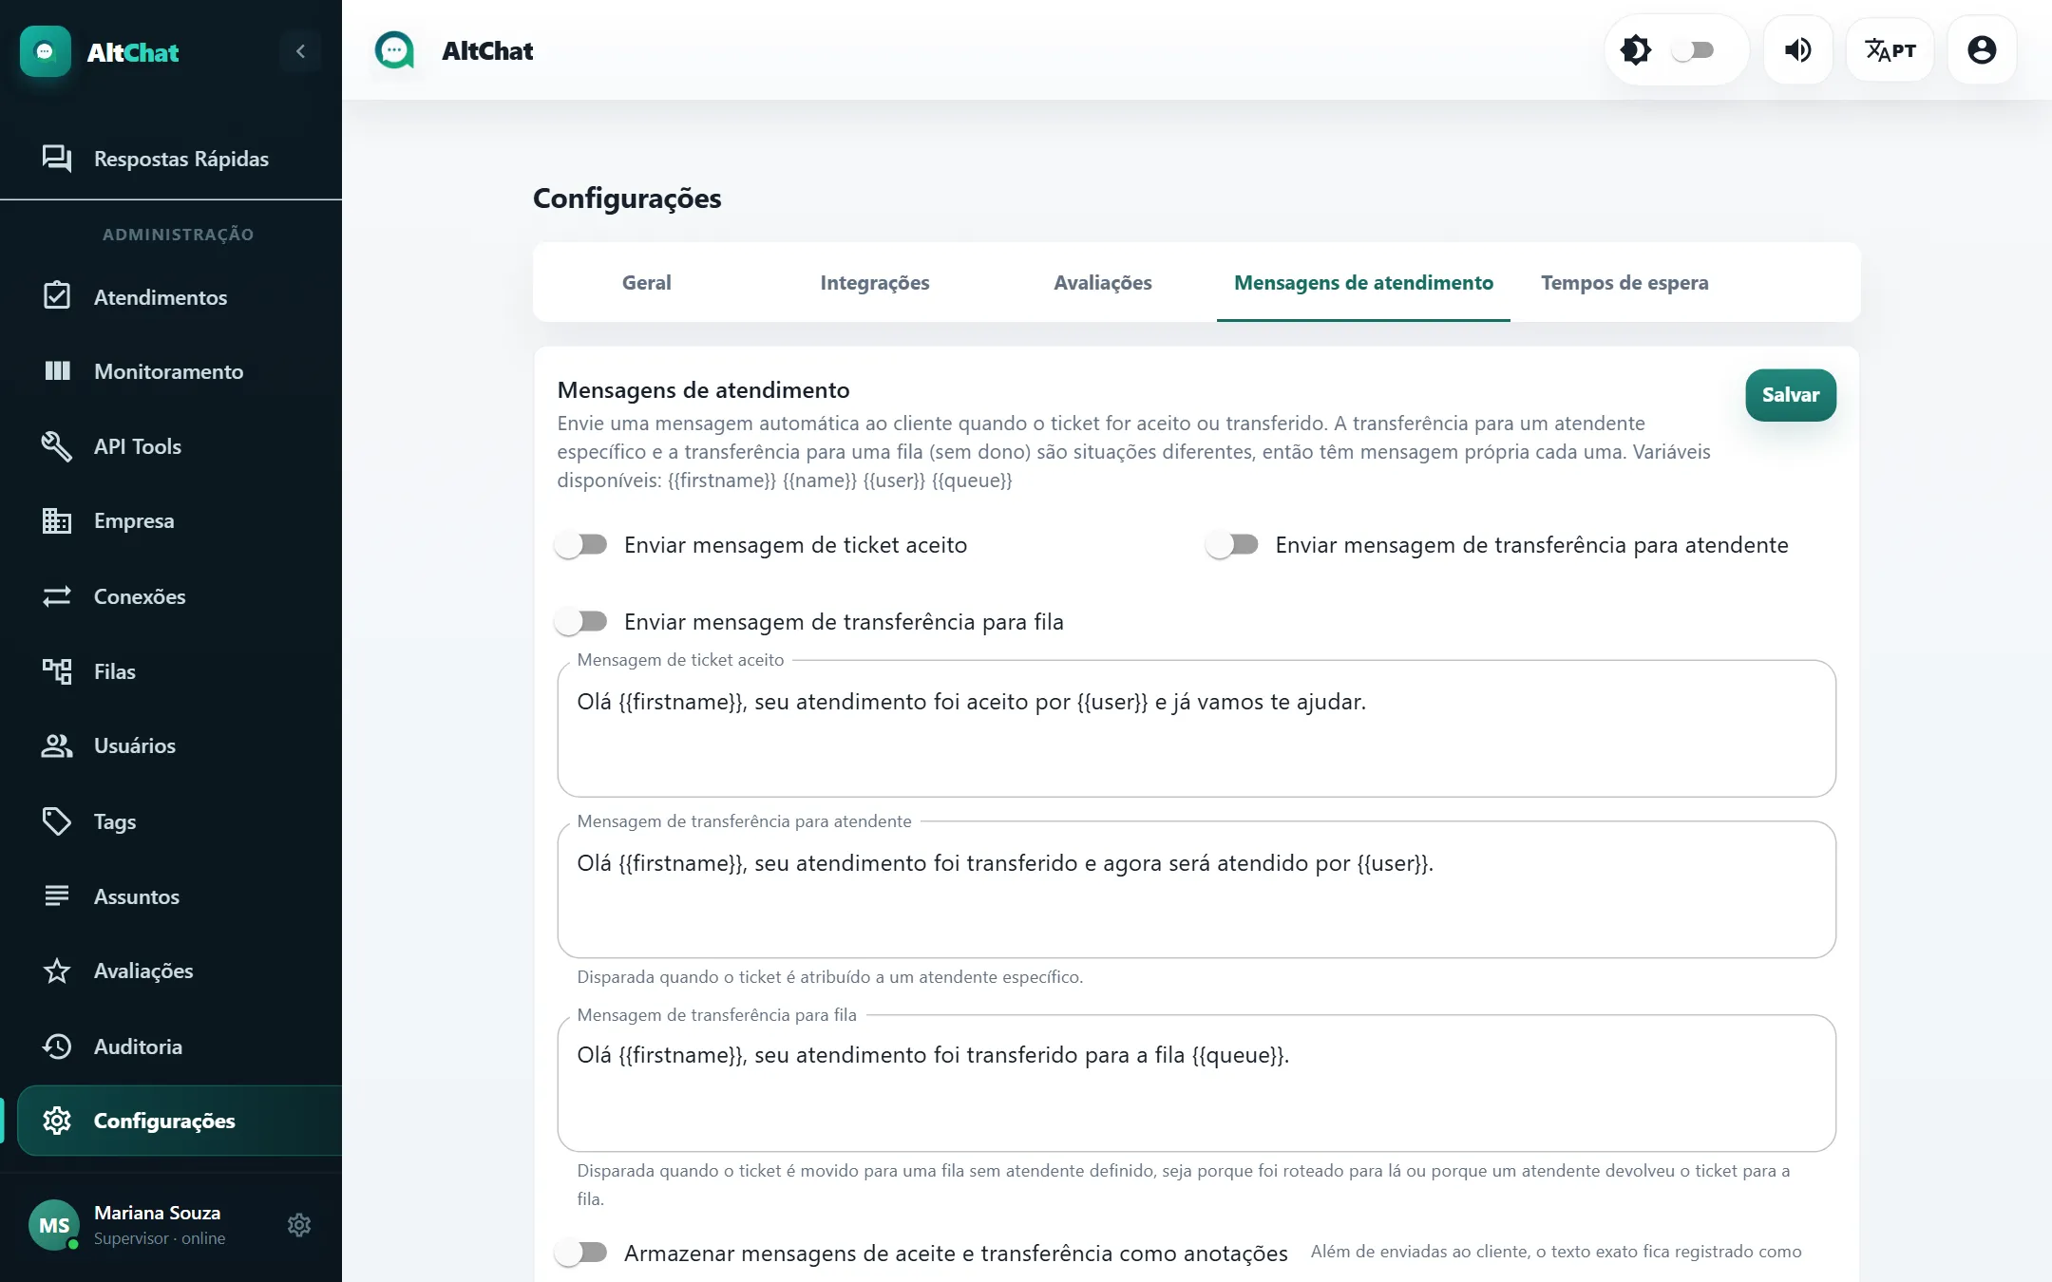The image size is (2052, 1282).
Task: Click the AltChat brand logo in sidebar
Action: click(46, 51)
